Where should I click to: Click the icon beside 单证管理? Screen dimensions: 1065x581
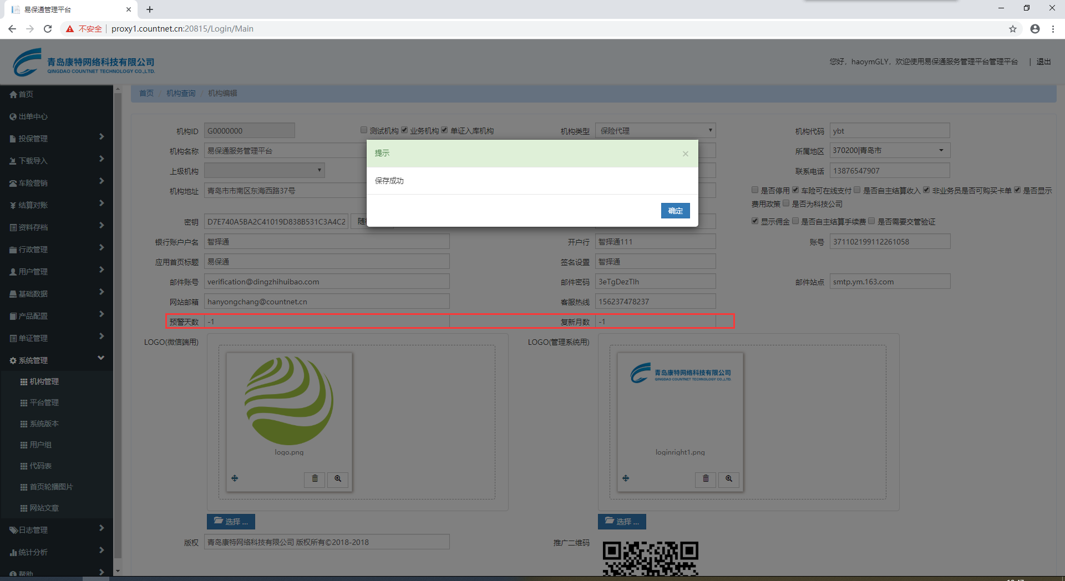(13, 339)
